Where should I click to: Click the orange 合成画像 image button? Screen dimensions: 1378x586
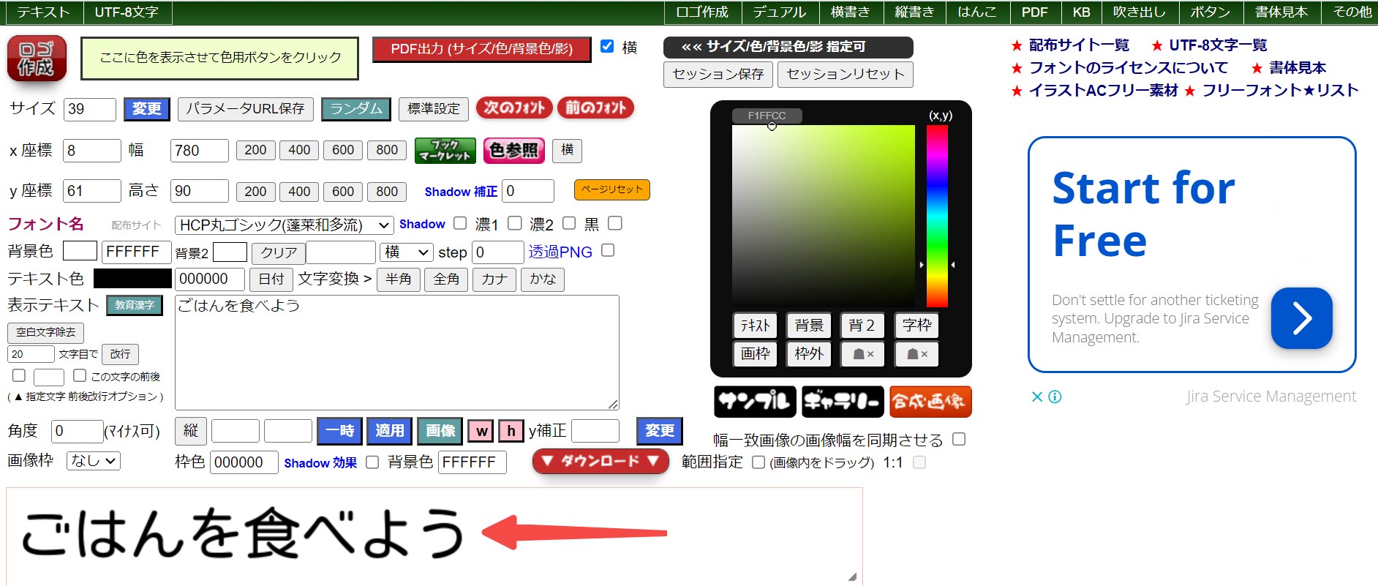pyautogui.click(x=930, y=402)
